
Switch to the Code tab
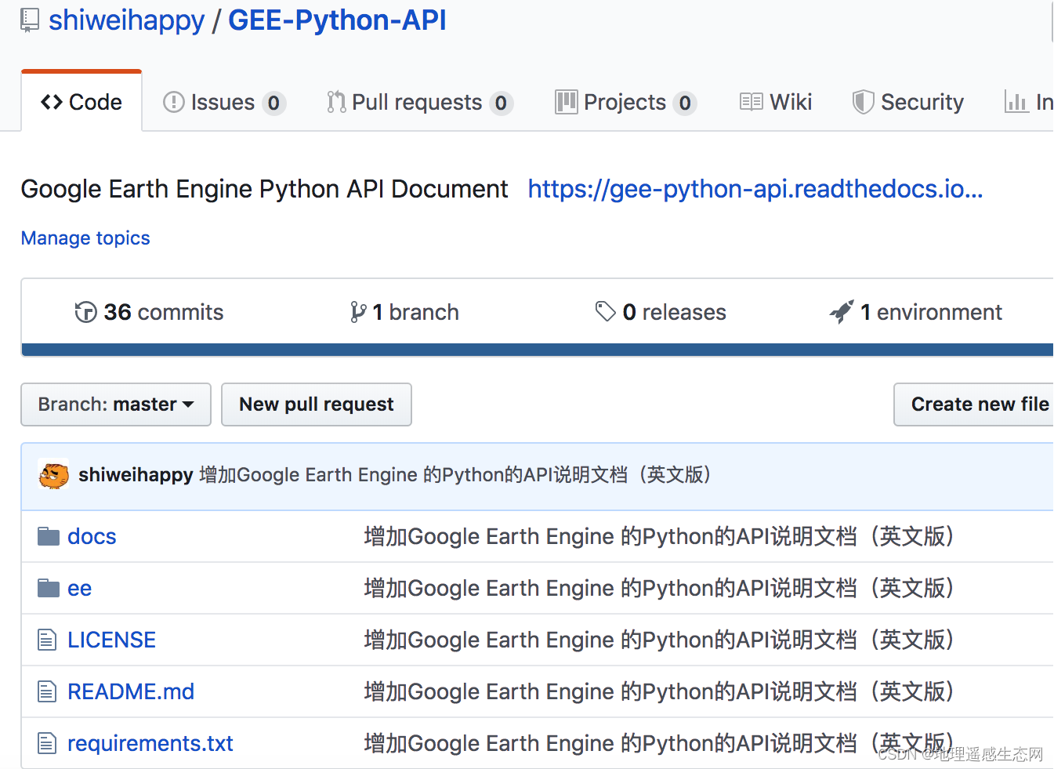81,102
